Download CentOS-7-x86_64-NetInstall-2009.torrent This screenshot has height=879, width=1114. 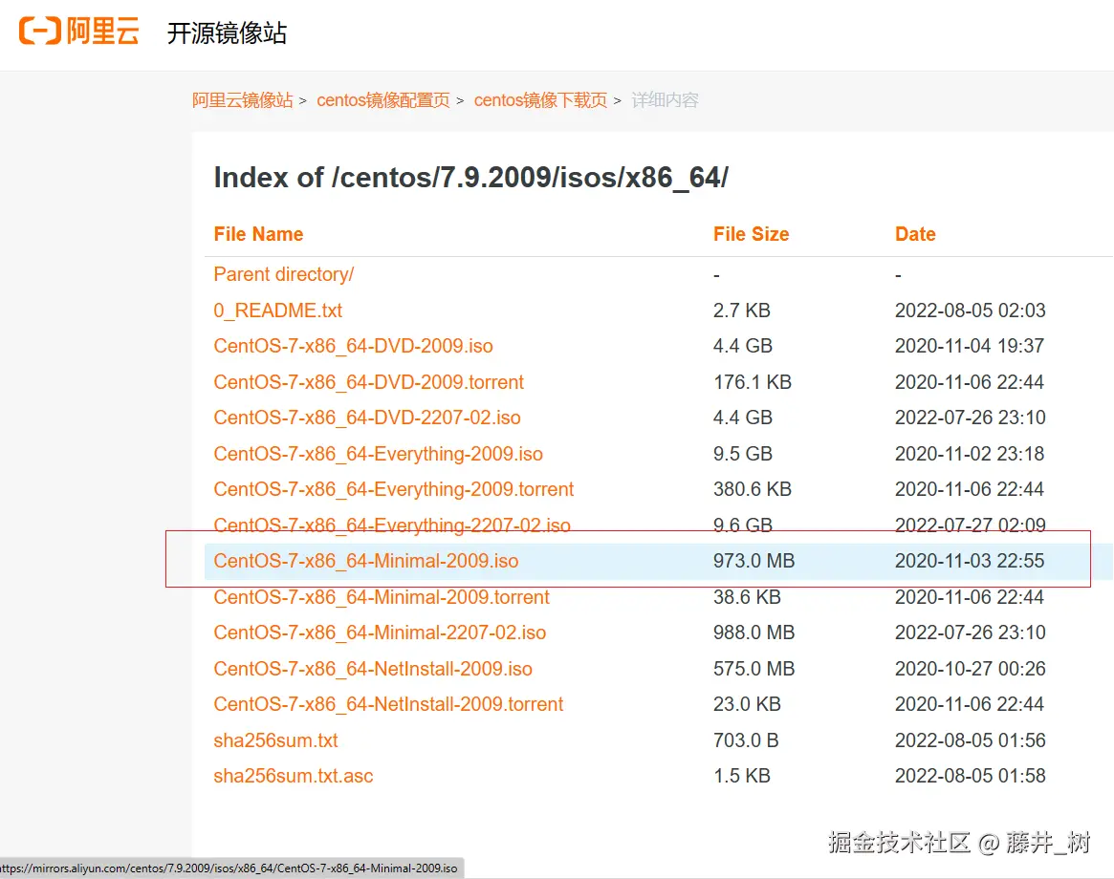click(x=388, y=704)
